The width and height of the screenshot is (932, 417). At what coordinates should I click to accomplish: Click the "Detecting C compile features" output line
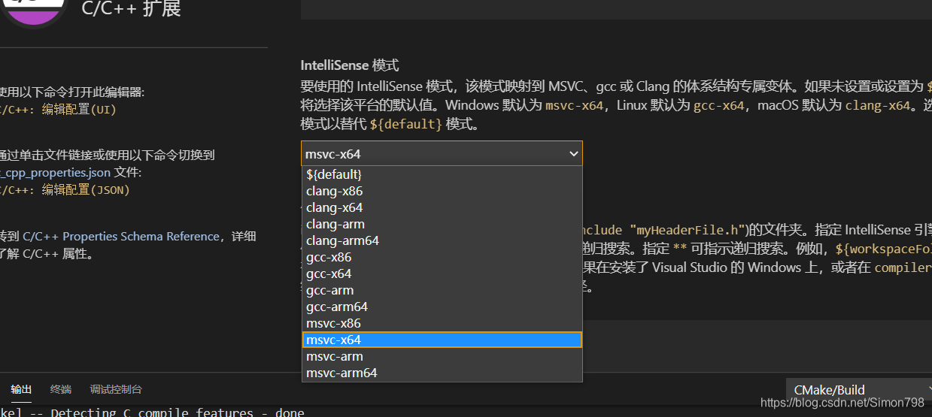tap(152, 412)
